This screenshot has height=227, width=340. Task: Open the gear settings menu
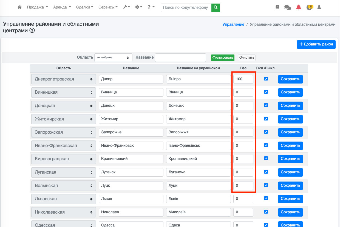coord(138,7)
